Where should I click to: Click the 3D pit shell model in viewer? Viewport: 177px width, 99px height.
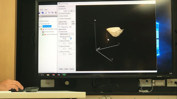tap(115, 32)
